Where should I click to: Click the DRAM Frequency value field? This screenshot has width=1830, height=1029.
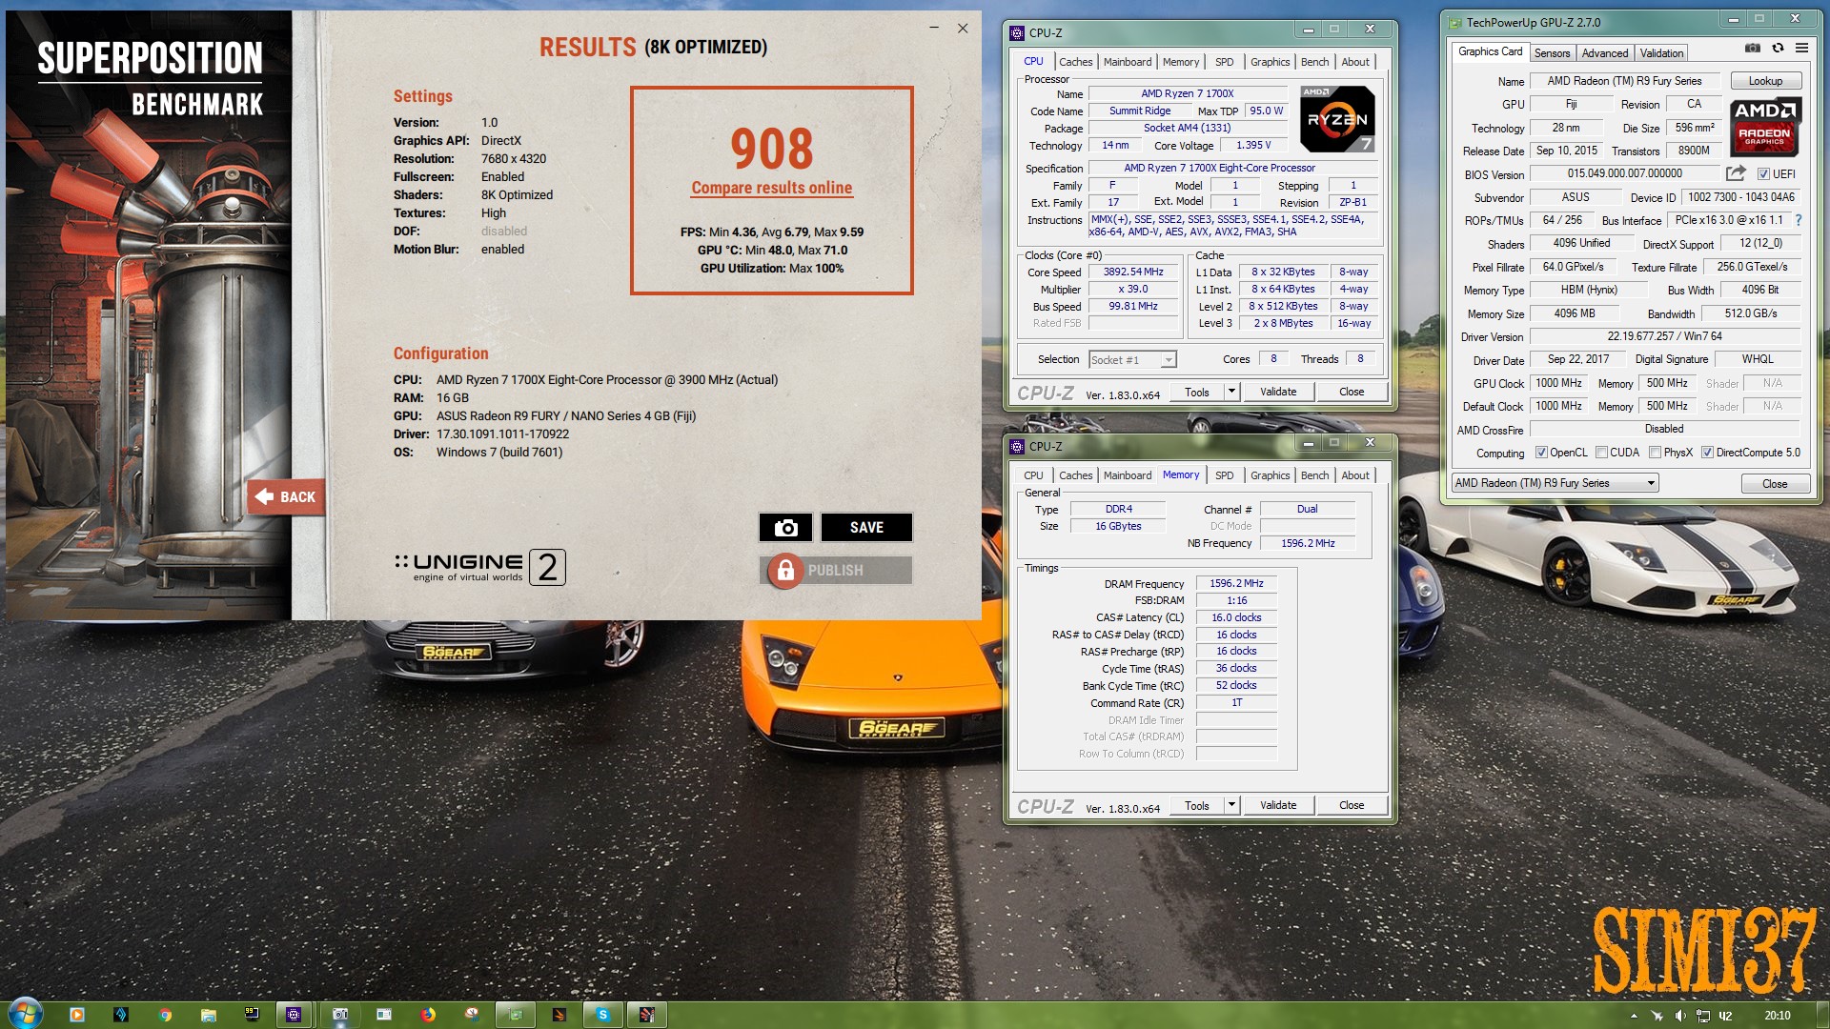(1236, 583)
